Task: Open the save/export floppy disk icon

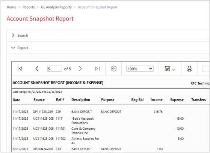Action: [x=167, y=69]
